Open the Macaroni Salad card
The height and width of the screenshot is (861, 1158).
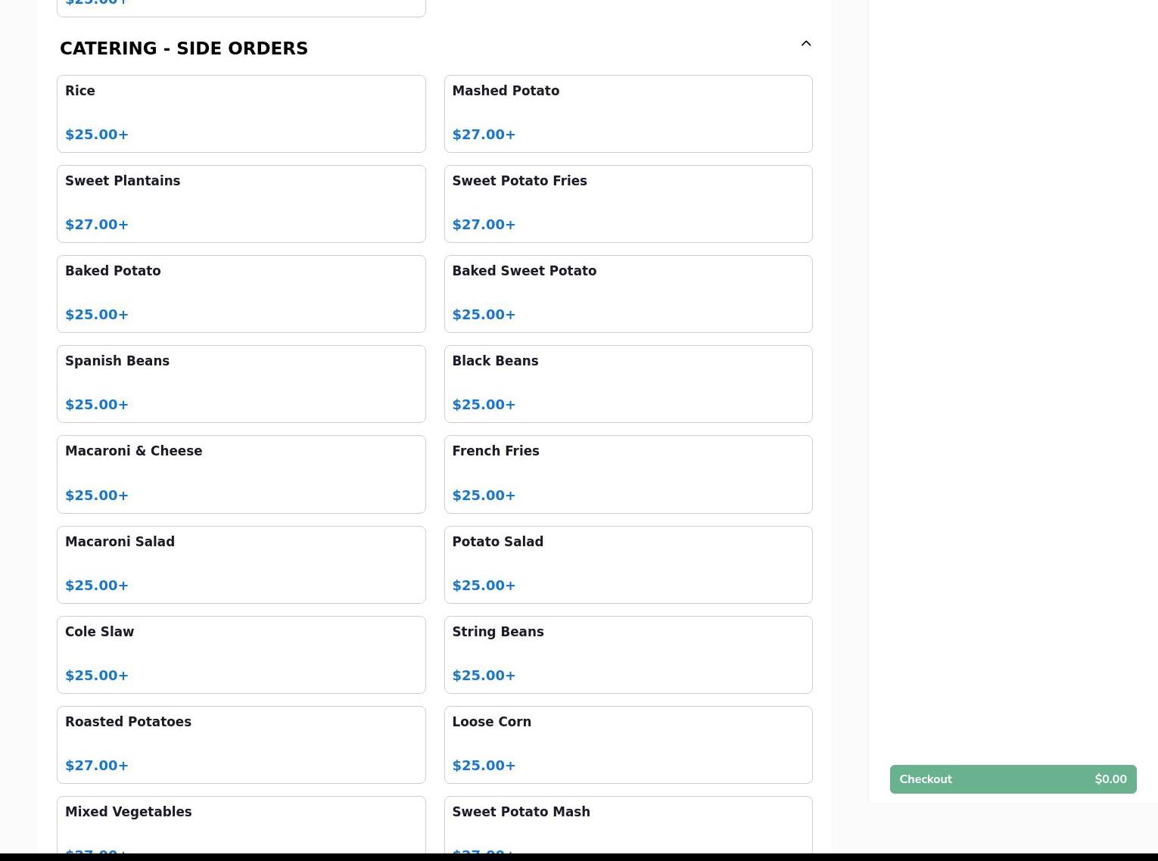click(241, 564)
